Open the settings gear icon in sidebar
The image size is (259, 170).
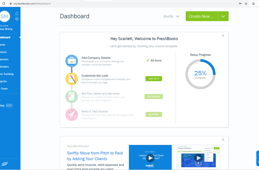coord(17,19)
